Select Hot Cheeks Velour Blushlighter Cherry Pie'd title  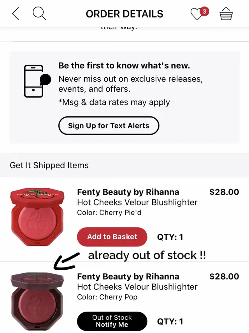click(x=137, y=202)
